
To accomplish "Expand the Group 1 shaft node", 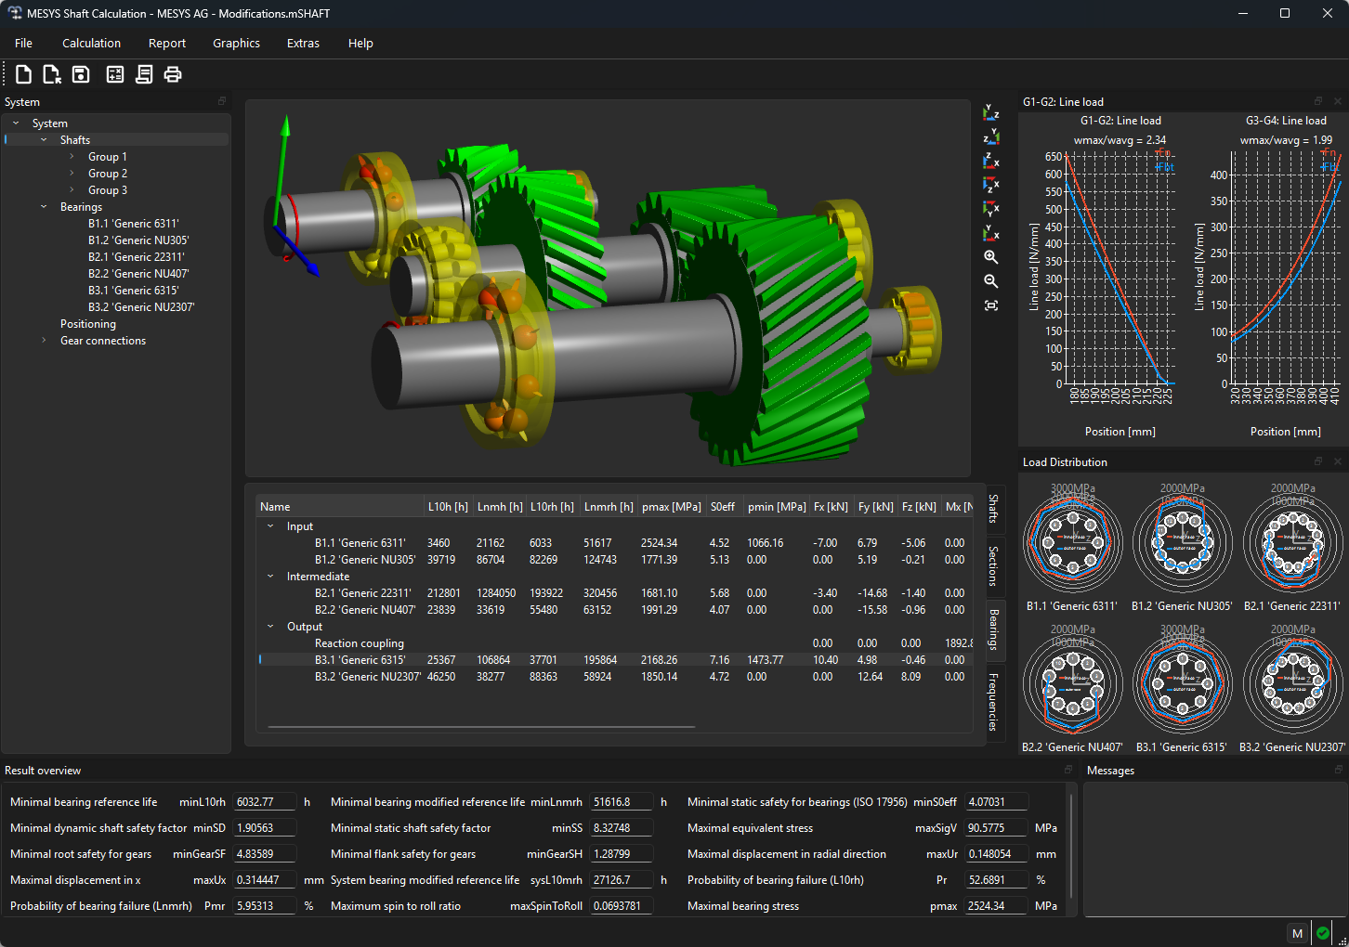I will [x=72, y=157].
